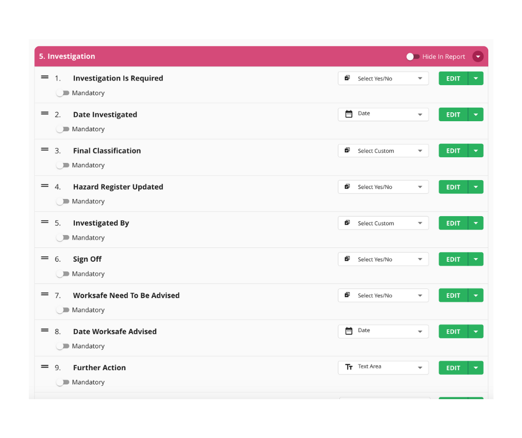Click calendar icon in Date Investigated field type
The image size is (522, 438).
click(x=349, y=114)
